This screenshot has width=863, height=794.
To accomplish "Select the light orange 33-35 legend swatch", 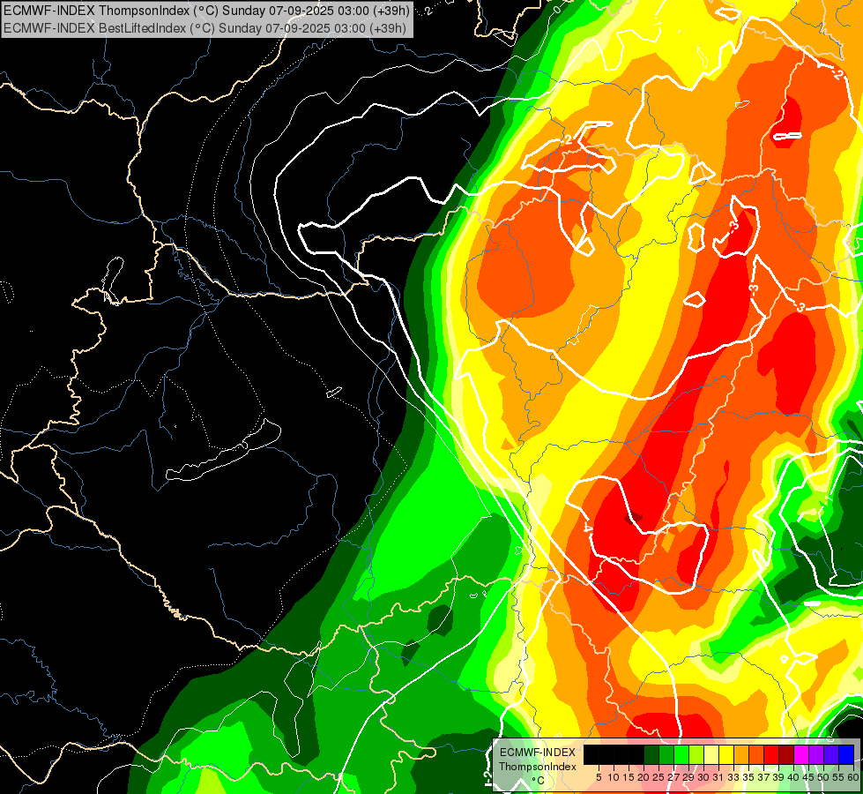I will (x=741, y=754).
